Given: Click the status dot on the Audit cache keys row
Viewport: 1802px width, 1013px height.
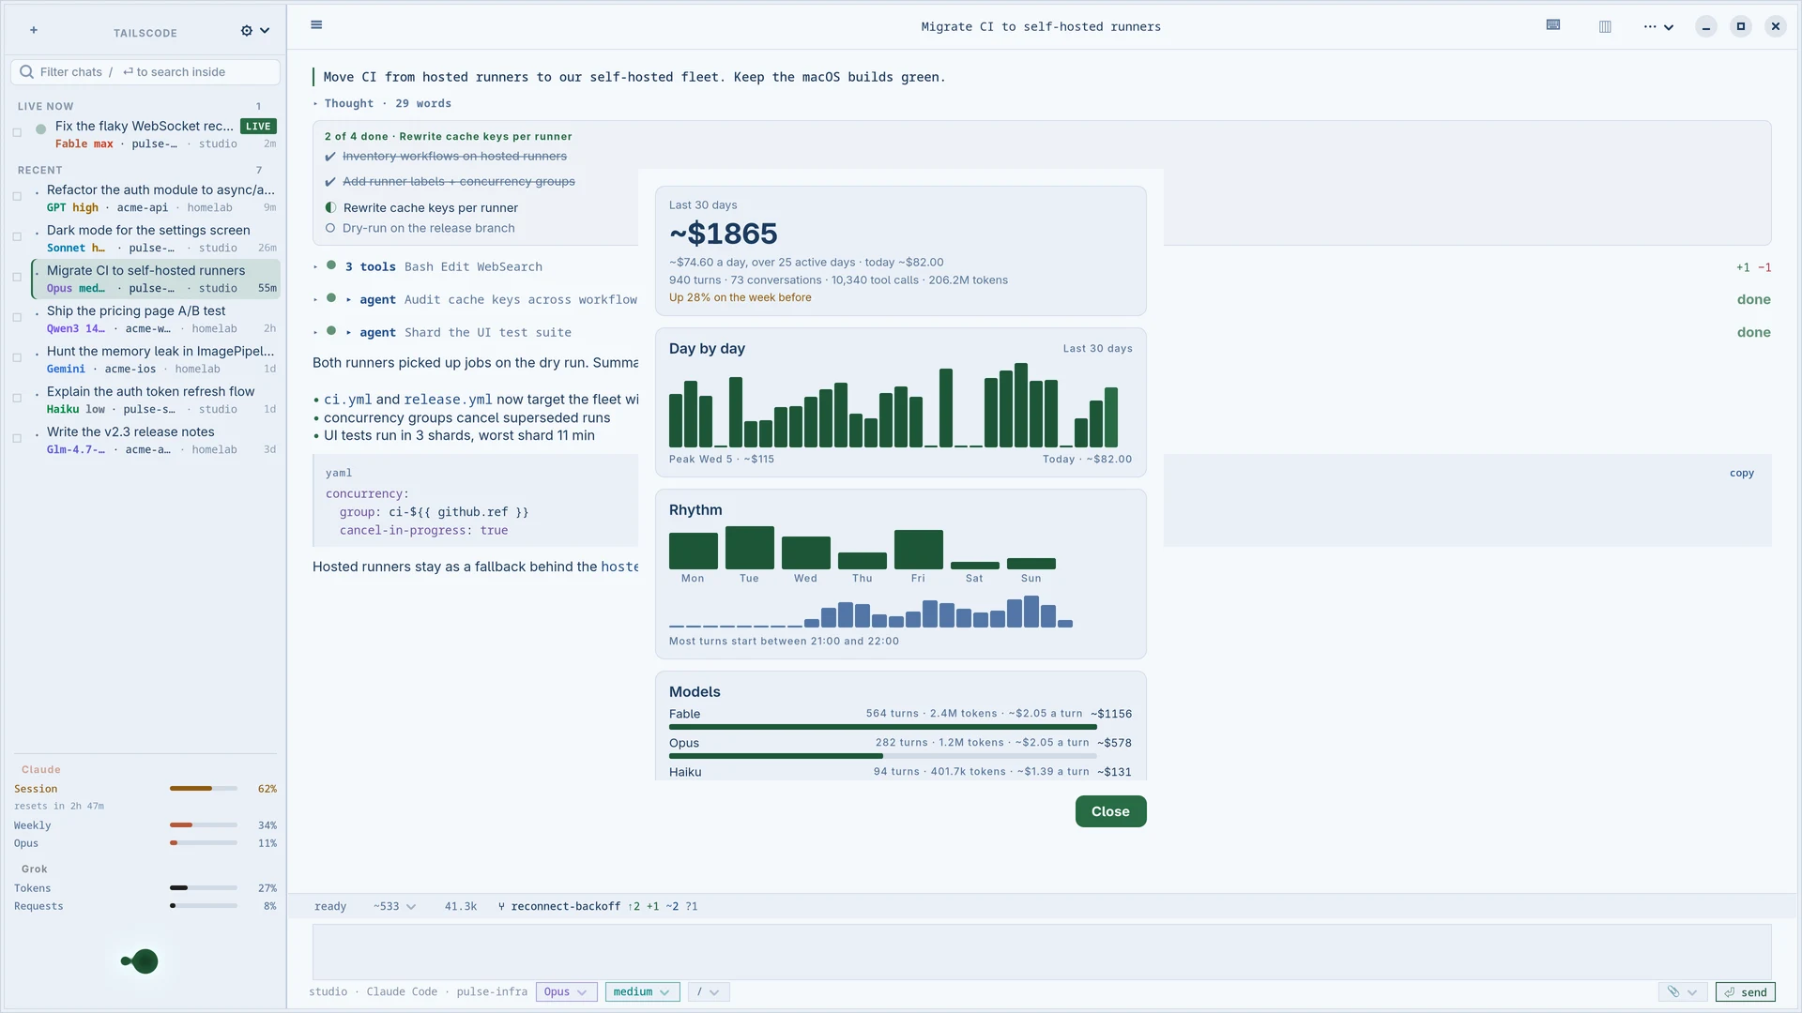Looking at the screenshot, I should point(331,298).
